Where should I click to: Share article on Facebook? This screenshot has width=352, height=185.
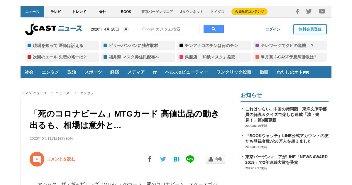pyautogui.click(x=150, y=159)
